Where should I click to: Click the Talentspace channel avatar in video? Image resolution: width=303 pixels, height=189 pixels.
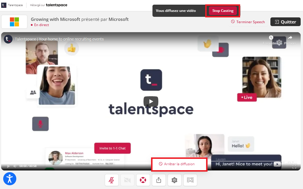pos(8,39)
